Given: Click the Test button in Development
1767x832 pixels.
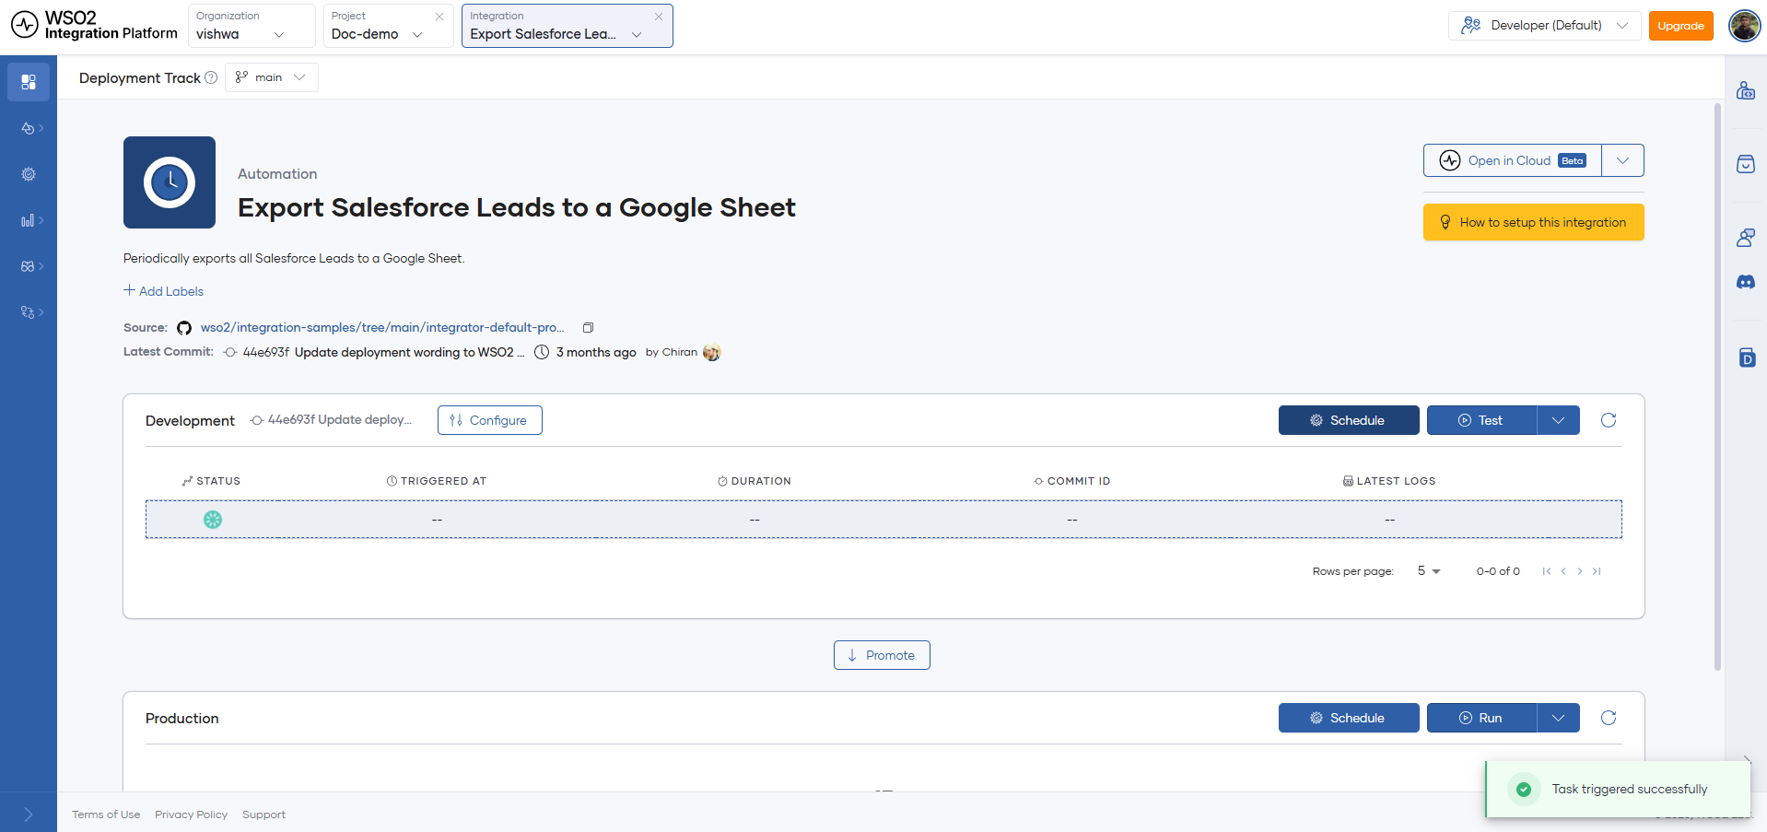Looking at the screenshot, I should point(1482,420).
